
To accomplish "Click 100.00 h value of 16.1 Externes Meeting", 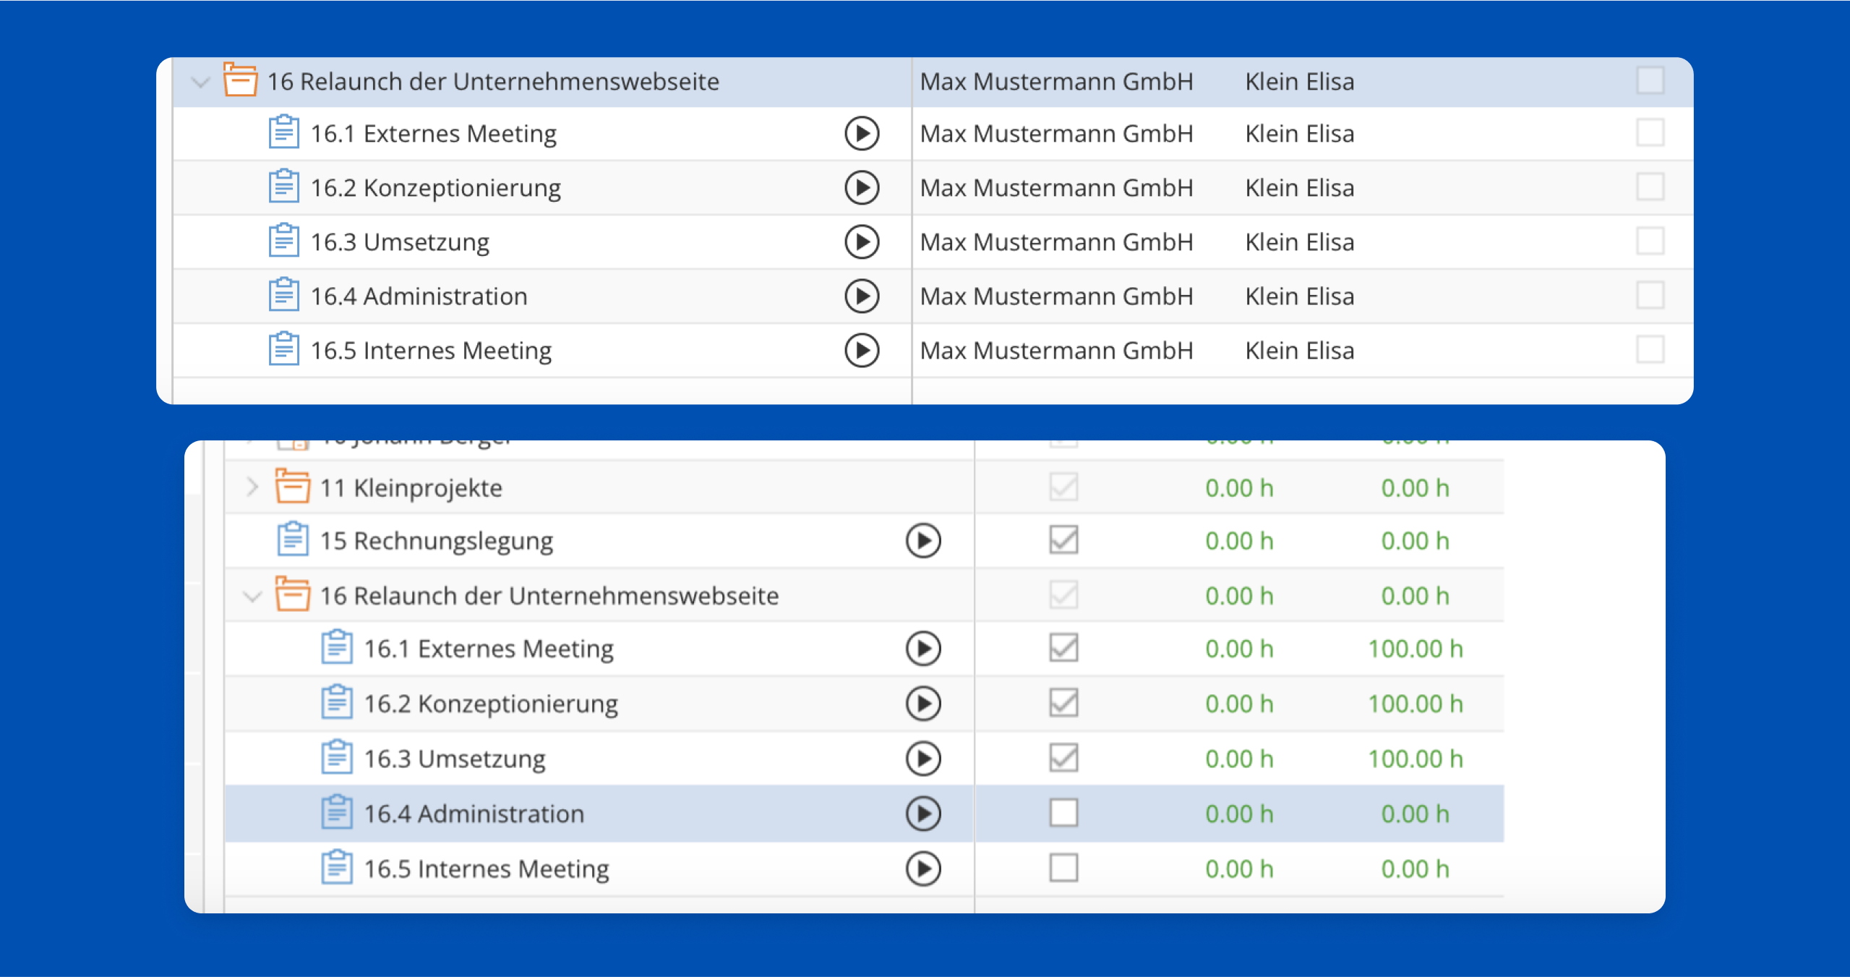I will tap(1415, 649).
